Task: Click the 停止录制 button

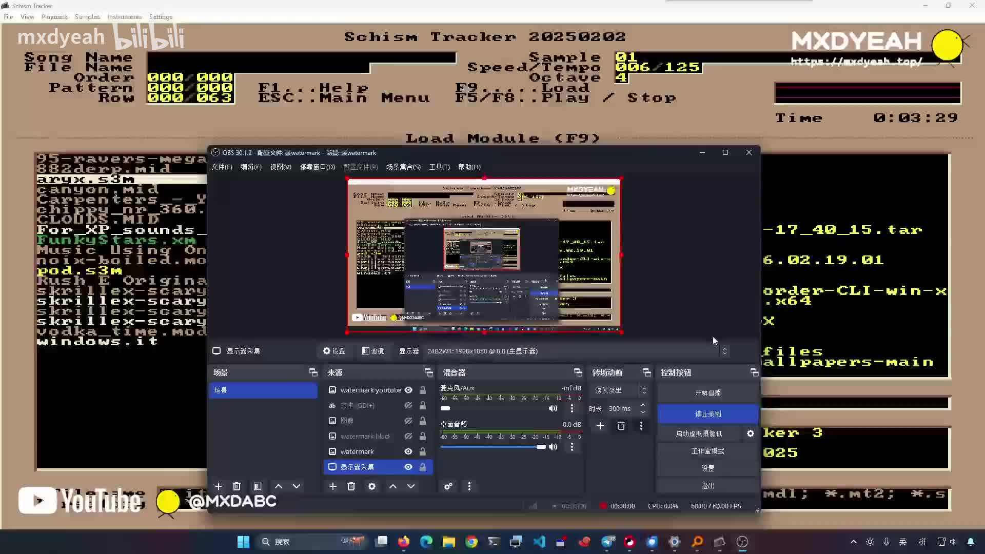Action: pyautogui.click(x=707, y=414)
